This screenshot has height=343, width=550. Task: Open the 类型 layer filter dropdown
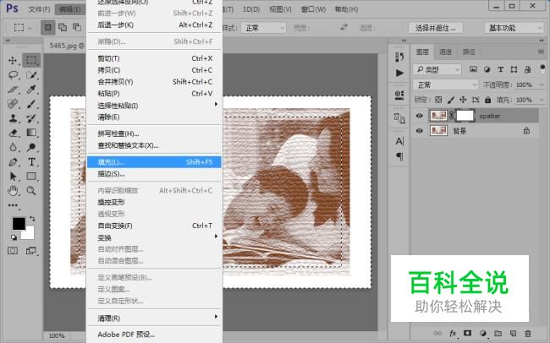(x=437, y=69)
